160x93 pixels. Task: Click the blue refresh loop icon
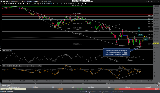coord(51,4)
